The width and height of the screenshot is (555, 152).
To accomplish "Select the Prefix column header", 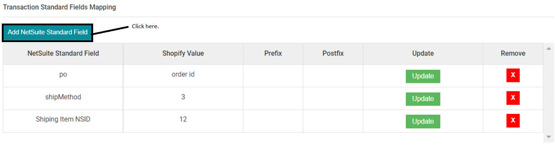I will 273,54.
